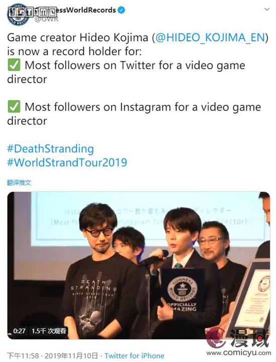Click the comicyu watermark logo

238,338
